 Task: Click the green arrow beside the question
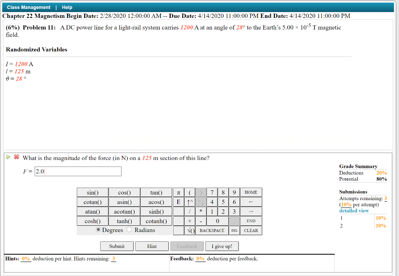point(8,157)
